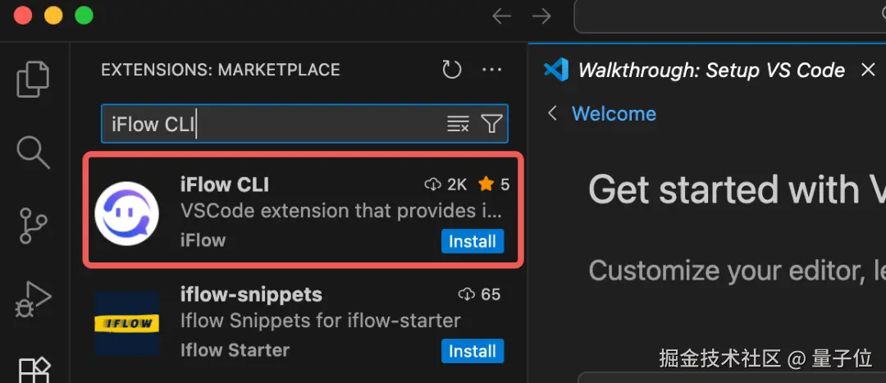
Task: Click the Extensions icon in activity bar
Action: click(34, 369)
